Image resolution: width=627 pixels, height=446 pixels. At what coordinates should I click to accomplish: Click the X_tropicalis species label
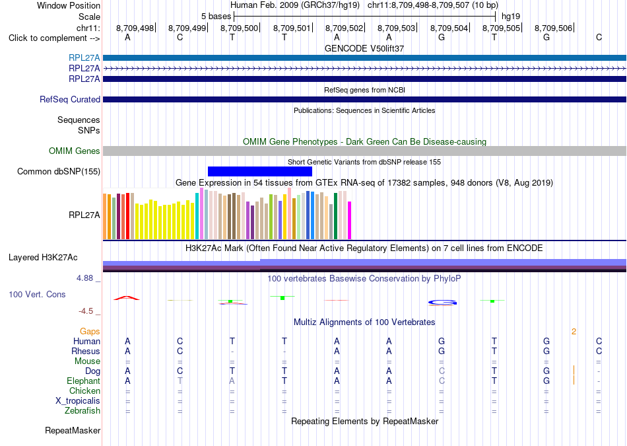tap(78, 401)
